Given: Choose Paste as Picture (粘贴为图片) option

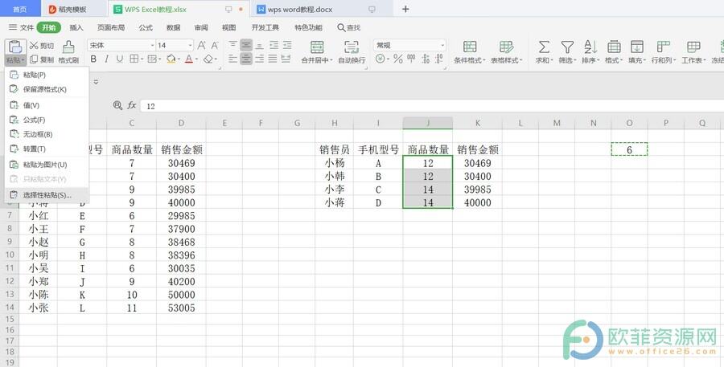Looking at the screenshot, I should [x=46, y=165].
